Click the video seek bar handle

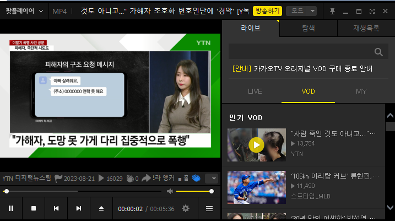tap(7, 192)
